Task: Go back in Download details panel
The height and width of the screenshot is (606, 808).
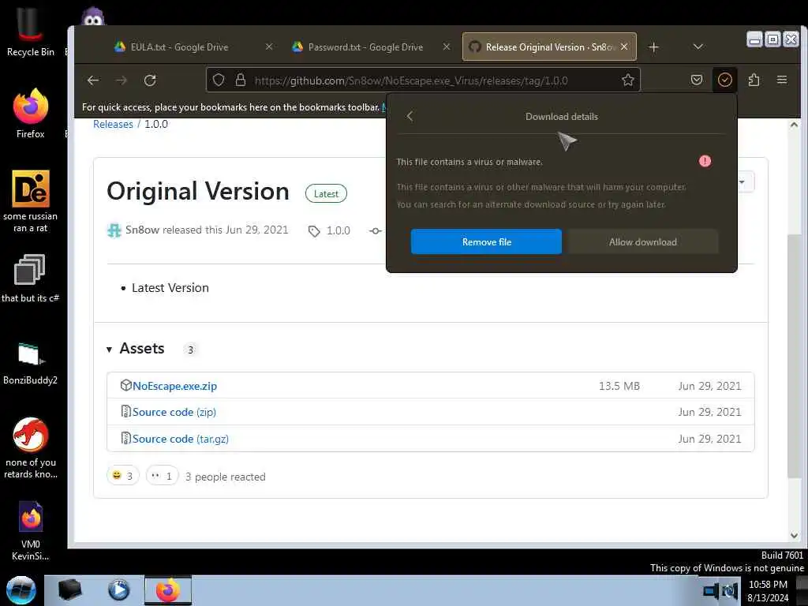Action: click(x=410, y=117)
